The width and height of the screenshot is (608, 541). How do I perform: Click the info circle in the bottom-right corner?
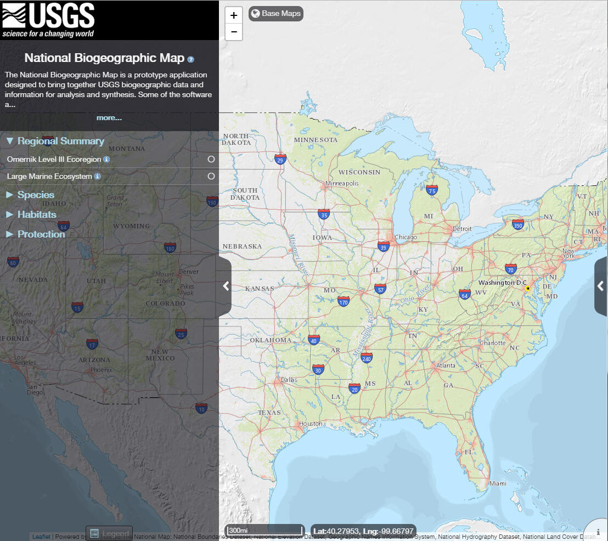[597, 531]
